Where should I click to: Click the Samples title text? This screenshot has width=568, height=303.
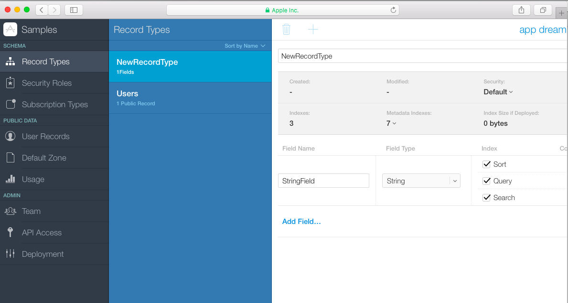39,30
